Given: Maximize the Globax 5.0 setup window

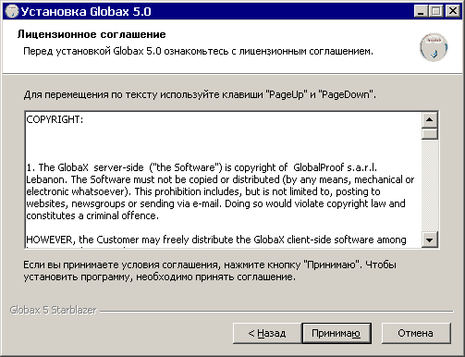Looking at the screenshot, I should click(x=436, y=11).
